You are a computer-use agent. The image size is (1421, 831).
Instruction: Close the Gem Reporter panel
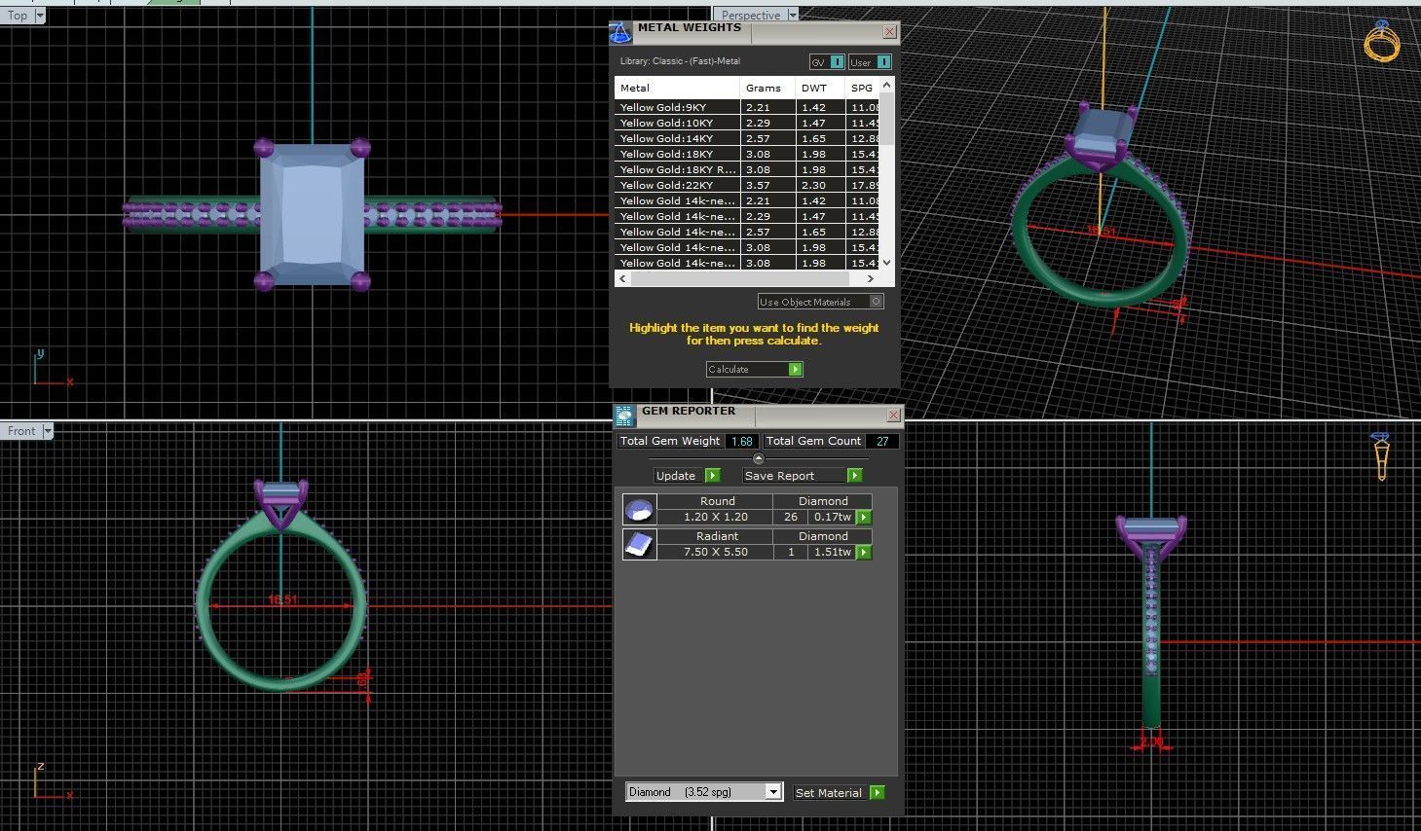893,415
